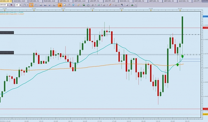This screenshot has height=122, width=208.
Task: Click the small chart shift icon
Action: pyautogui.click(x=50, y=5)
